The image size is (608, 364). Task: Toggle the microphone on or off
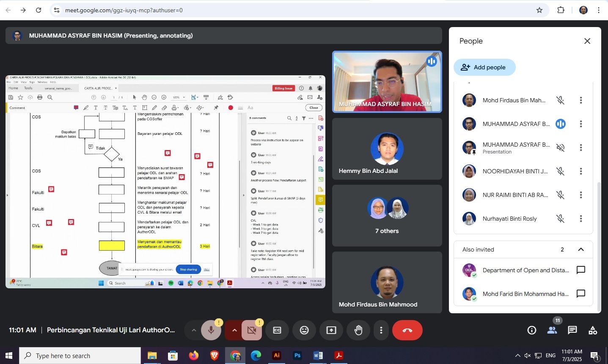coord(211,330)
